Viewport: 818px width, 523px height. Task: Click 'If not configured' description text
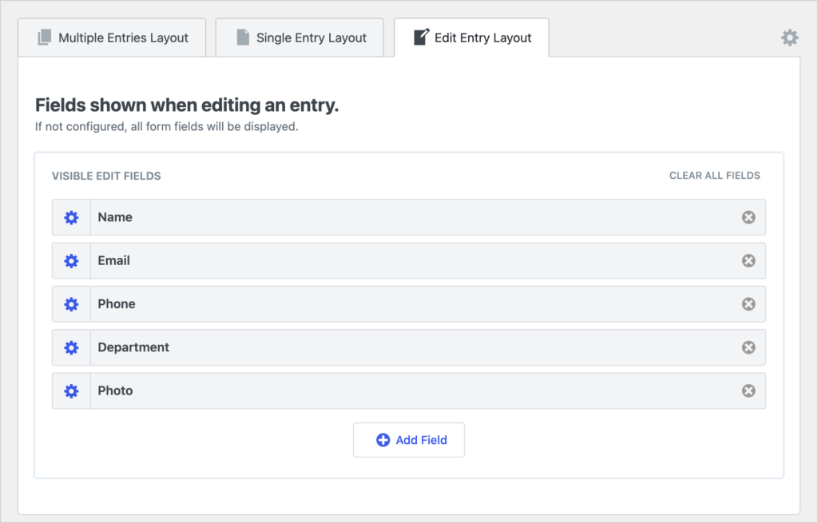(166, 127)
